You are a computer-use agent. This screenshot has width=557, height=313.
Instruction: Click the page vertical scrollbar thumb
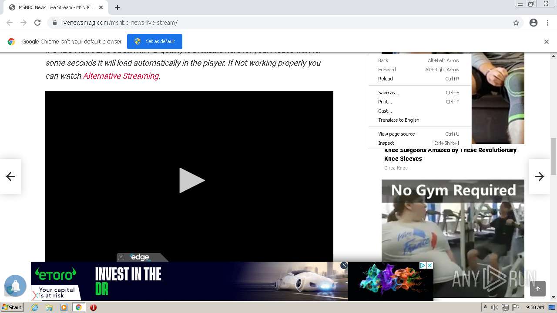click(554, 156)
